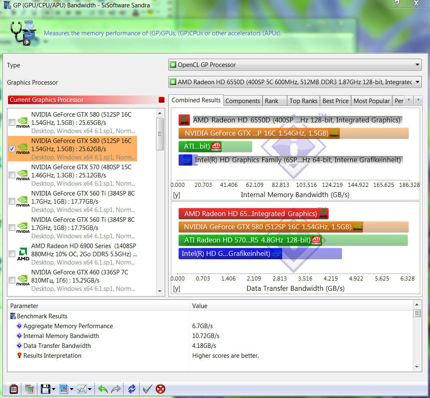
Task: Click the text "Higher scores are better."
Action: coord(225,355)
